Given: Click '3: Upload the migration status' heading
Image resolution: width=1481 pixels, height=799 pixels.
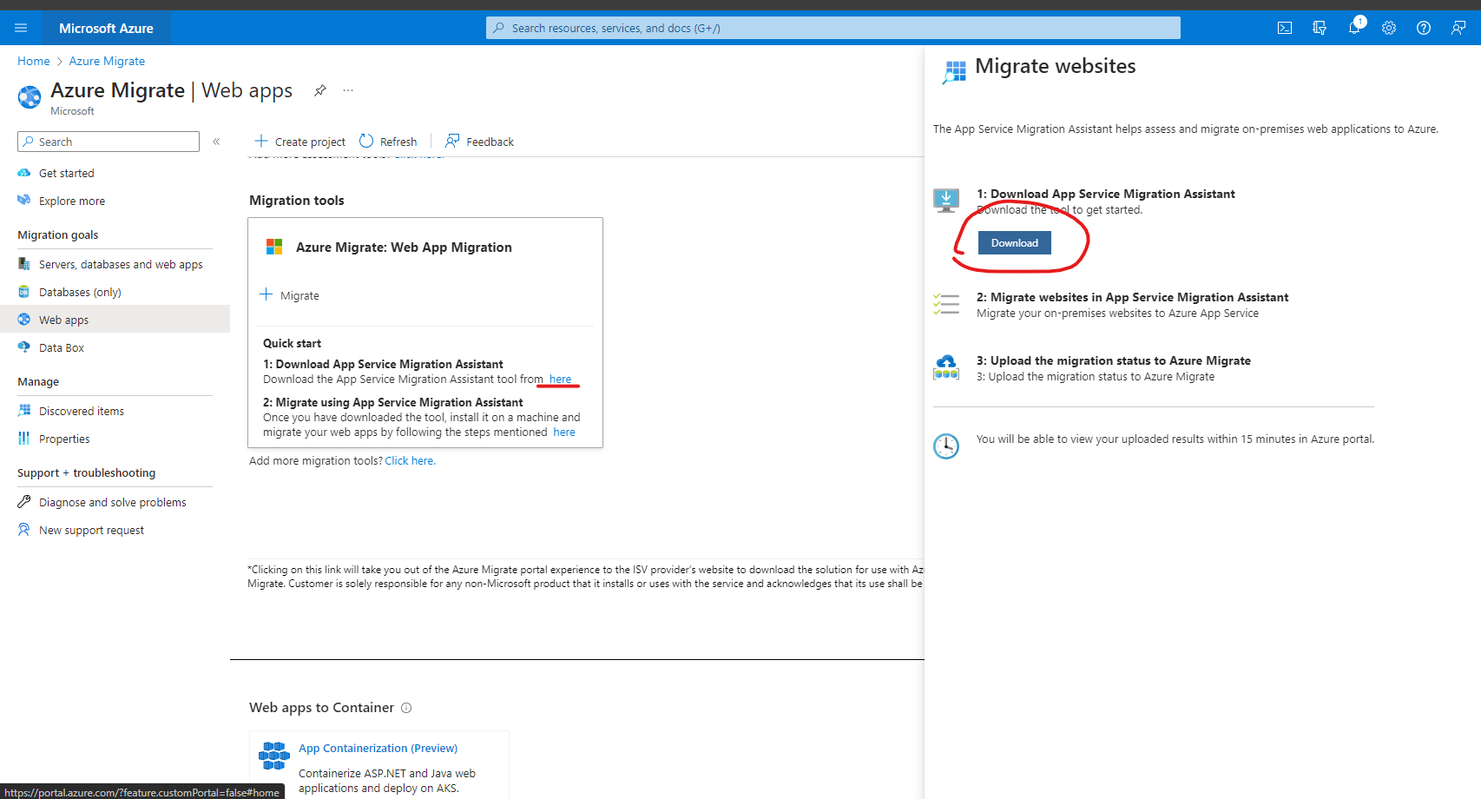Looking at the screenshot, I should pyautogui.click(x=1114, y=361).
